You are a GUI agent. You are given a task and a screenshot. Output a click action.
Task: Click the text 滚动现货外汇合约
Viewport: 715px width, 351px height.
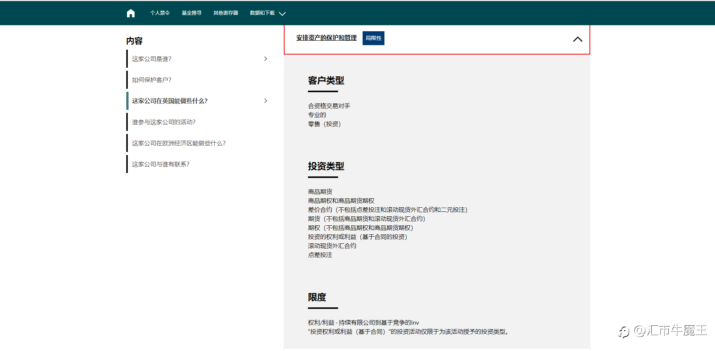pyautogui.click(x=332, y=246)
